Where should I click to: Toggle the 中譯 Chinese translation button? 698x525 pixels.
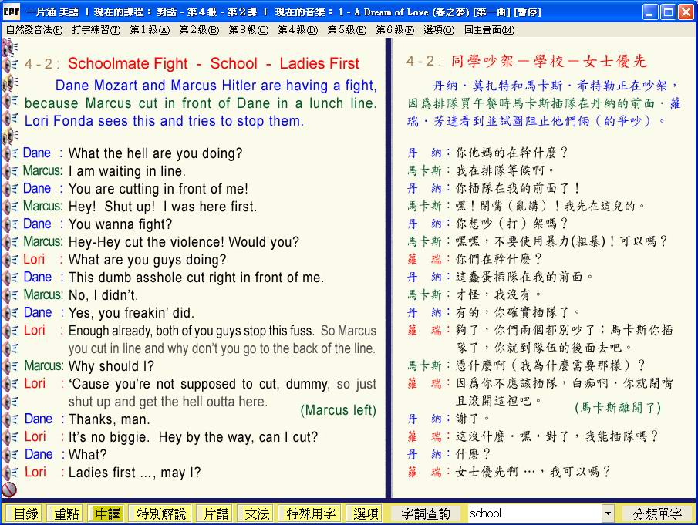click(107, 513)
